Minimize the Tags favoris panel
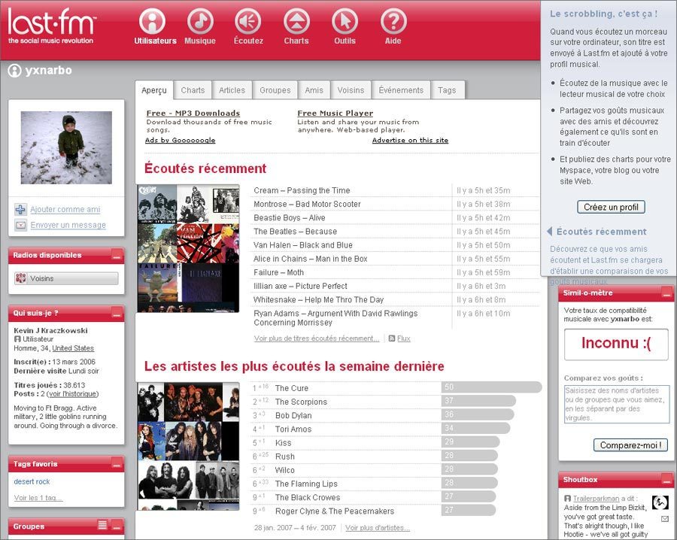This screenshot has width=677, height=540. (117, 465)
